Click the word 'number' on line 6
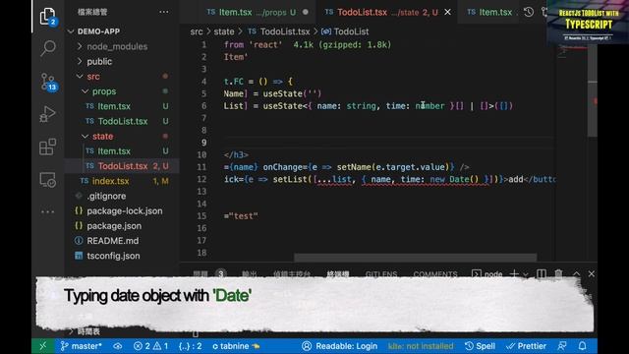The height and width of the screenshot is (354, 629). tap(430, 106)
